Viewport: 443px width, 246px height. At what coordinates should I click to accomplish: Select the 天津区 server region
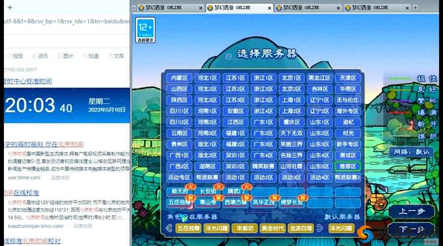347,78
